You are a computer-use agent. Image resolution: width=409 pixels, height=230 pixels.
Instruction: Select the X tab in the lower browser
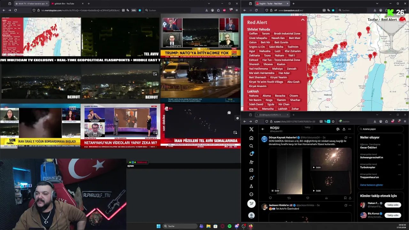click(x=272, y=115)
